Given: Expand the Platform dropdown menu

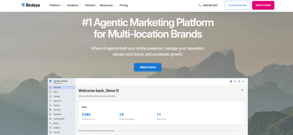Looking at the screenshot, I should click(56, 5).
